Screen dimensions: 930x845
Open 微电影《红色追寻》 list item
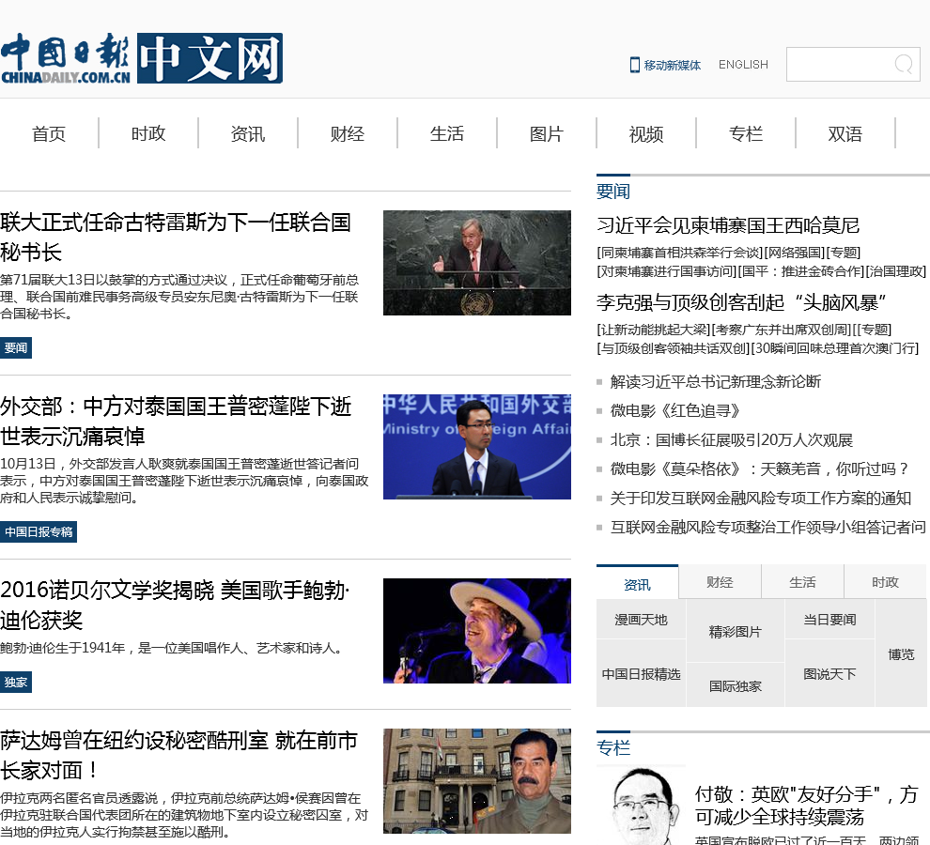(x=675, y=411)
